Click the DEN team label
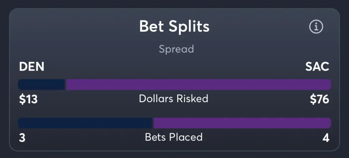The width and height of the screenshot is (349, 158). 32,67
